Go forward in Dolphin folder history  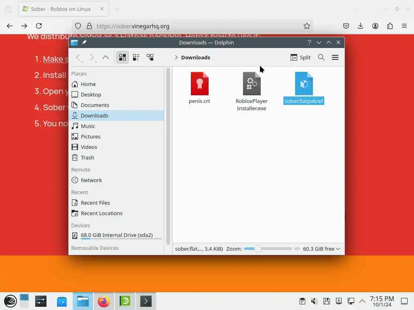(x=92, y=57)
